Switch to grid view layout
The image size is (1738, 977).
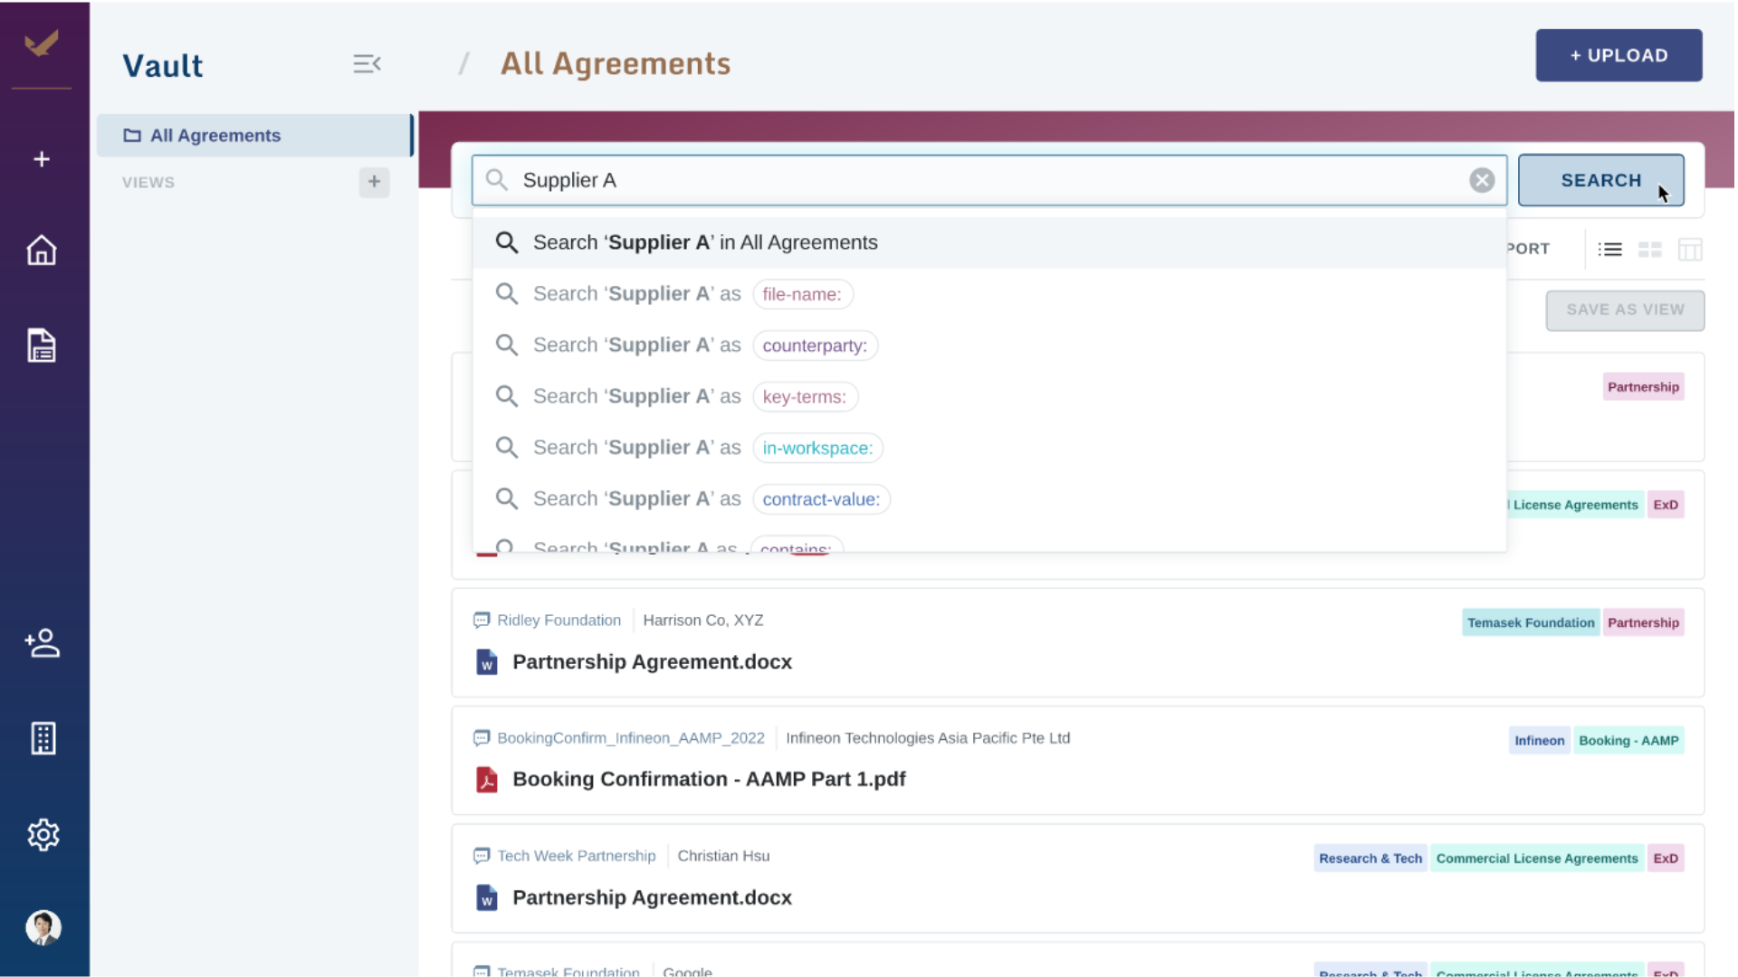pos(1650,250)
